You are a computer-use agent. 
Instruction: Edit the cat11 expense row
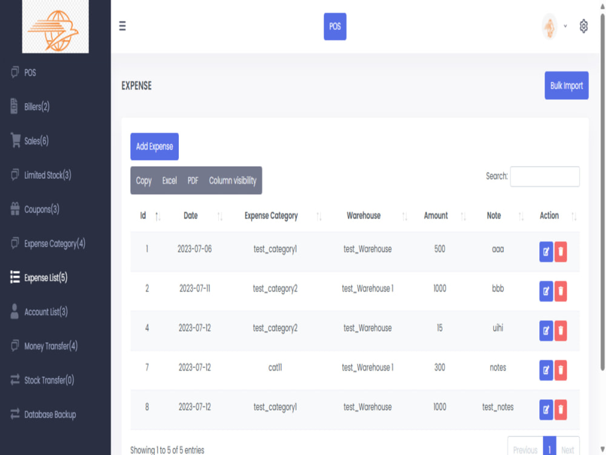tap(546, 370)
